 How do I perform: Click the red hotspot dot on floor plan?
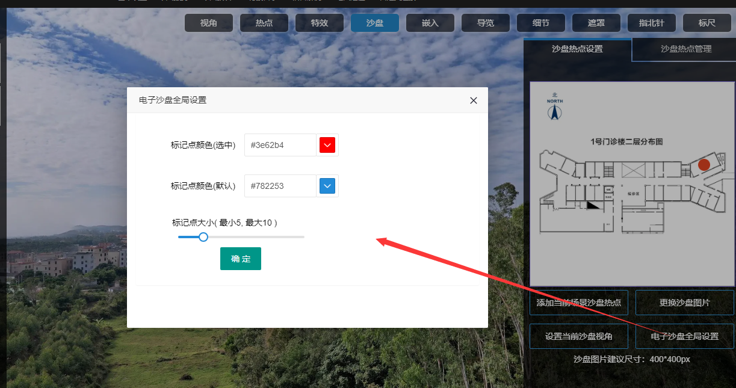tap(704, 164)
